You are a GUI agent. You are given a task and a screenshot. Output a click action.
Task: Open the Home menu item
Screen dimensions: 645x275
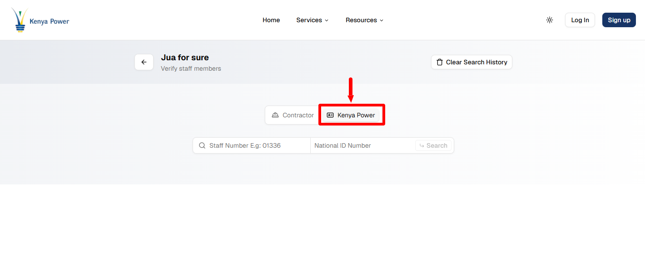271,20
